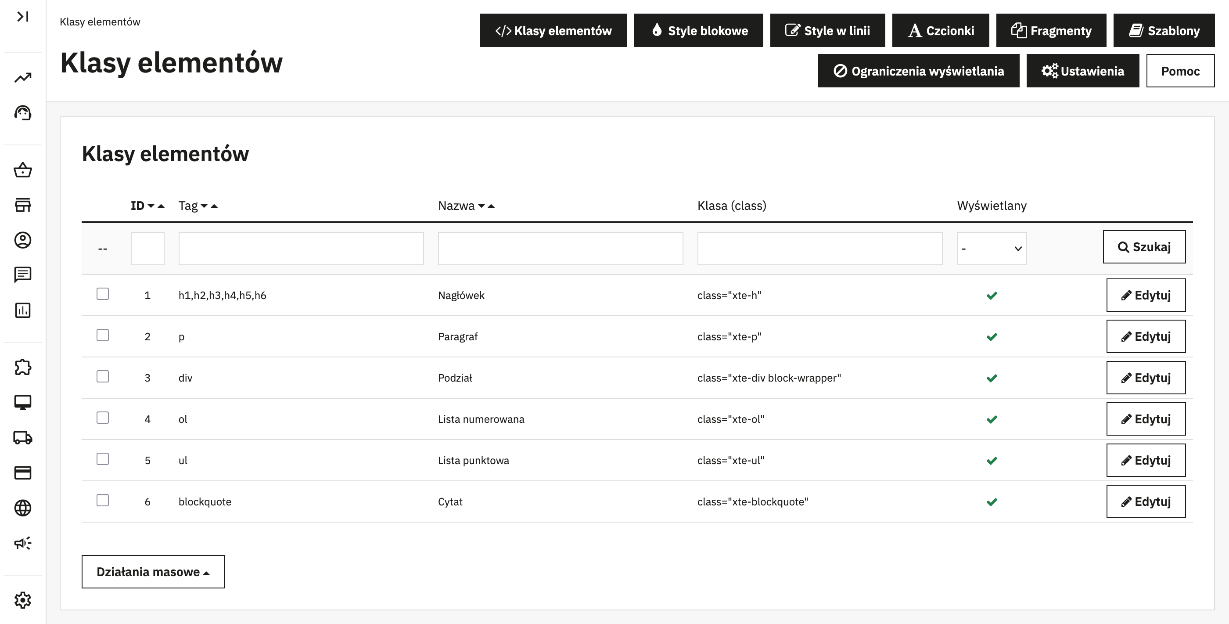Open the trending statistics chart icon

[22, 77]
